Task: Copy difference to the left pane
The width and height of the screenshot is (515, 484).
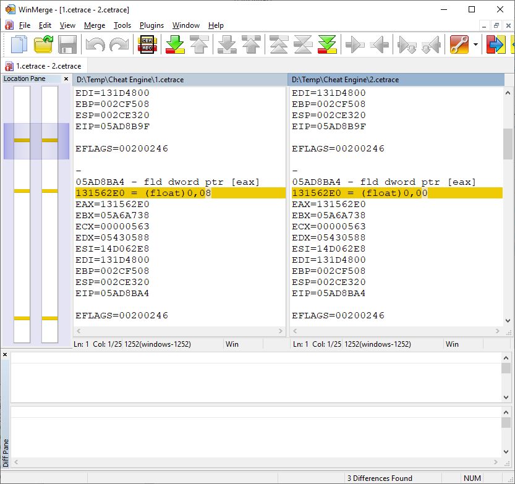Action: click(379, 44)
